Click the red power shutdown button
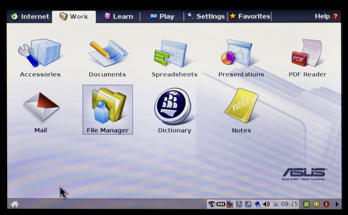Screen dimensions: 348x215 coord(326,204)
